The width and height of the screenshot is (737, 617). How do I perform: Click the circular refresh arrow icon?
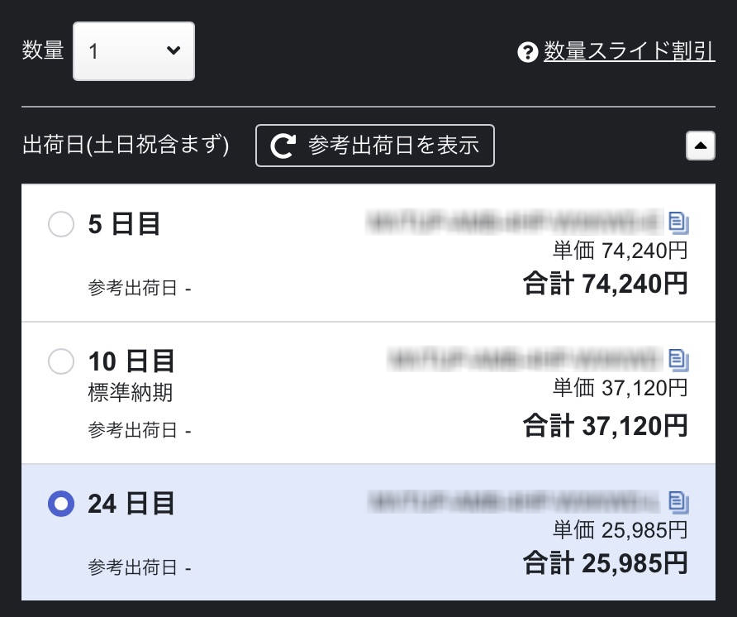point(283,146)
